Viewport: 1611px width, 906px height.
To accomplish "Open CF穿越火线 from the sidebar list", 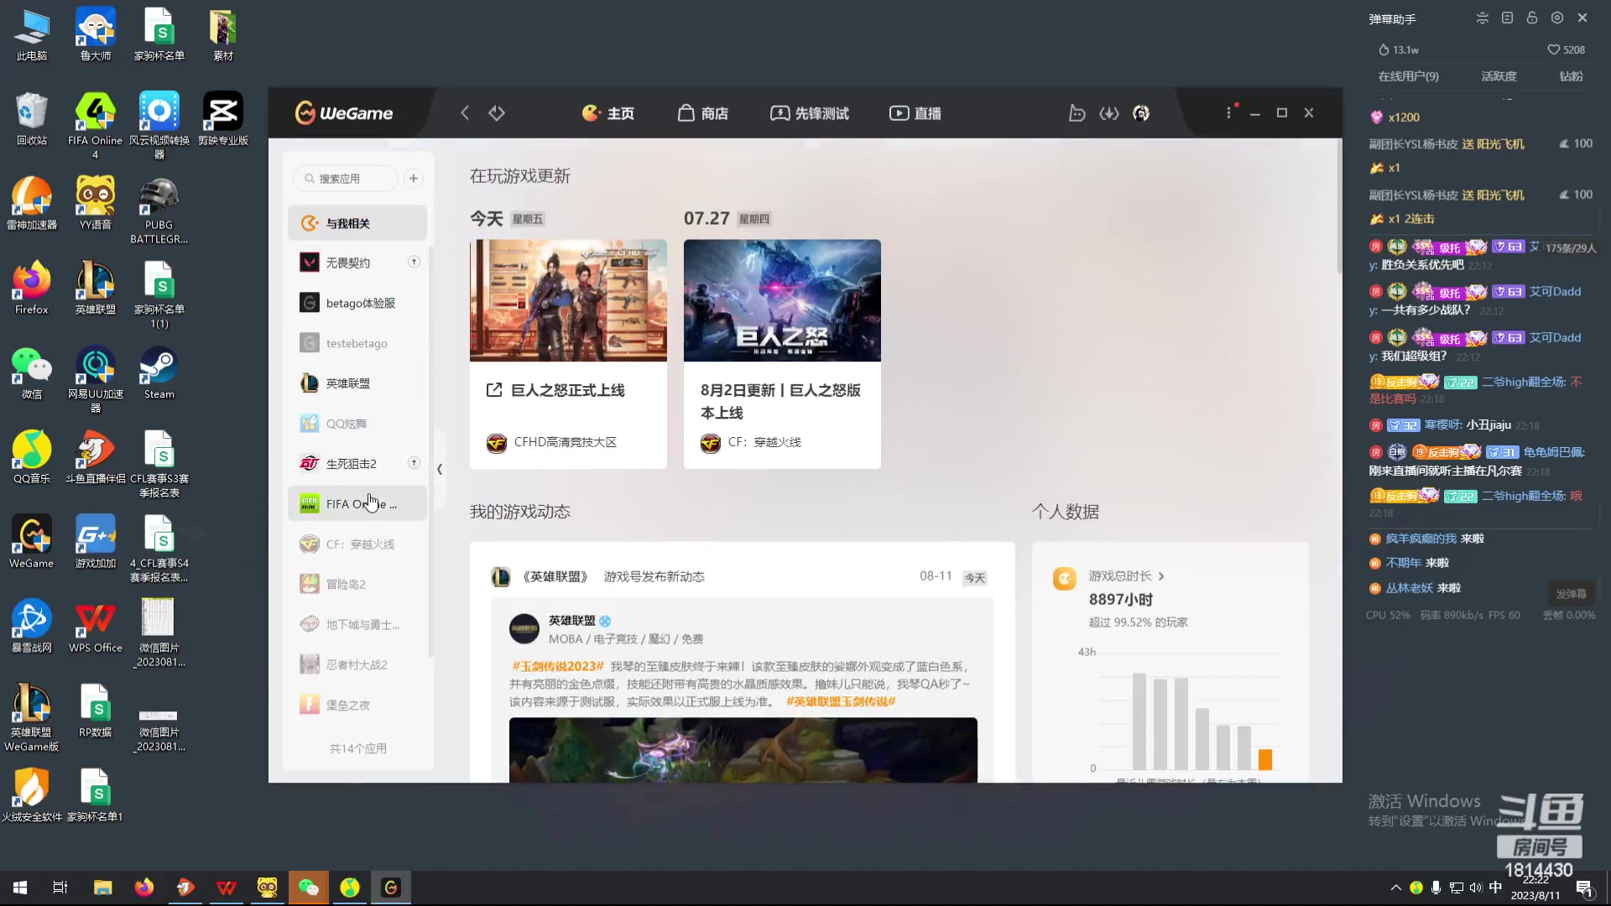I will tap(356, 544).
